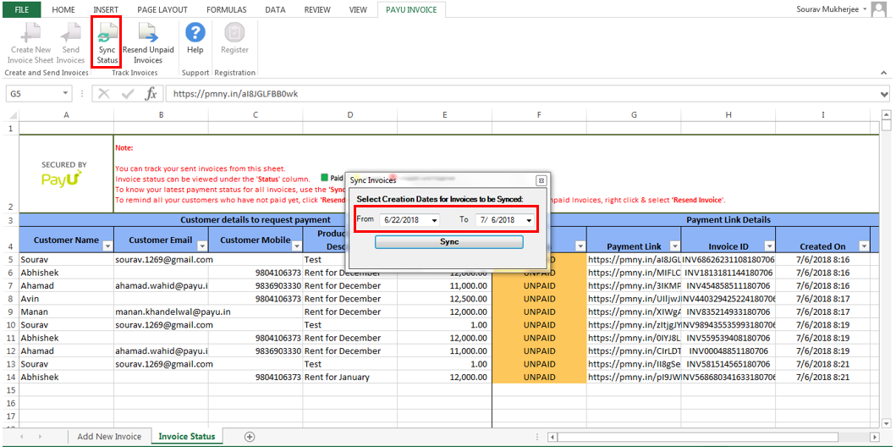Click payment link in row 14
896x447 pixels.
(x=634, y=378)
